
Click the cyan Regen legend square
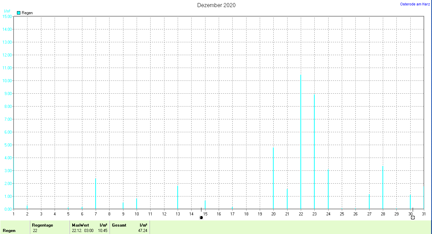19,13
